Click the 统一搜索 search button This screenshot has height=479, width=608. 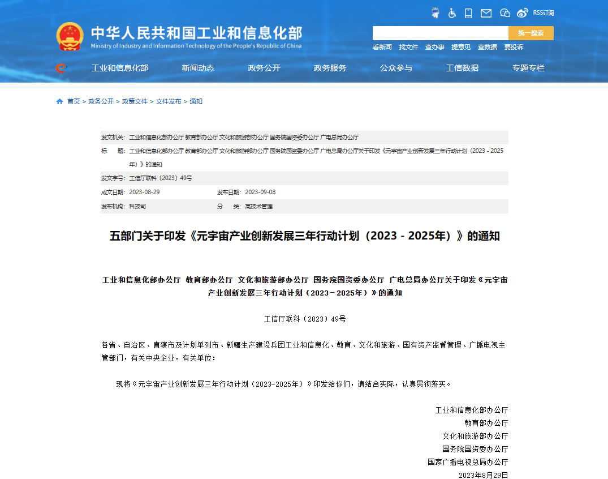(531, 33)
